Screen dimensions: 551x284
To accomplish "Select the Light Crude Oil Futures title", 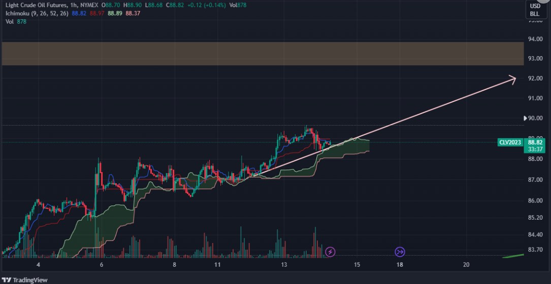I will point(34,4).
